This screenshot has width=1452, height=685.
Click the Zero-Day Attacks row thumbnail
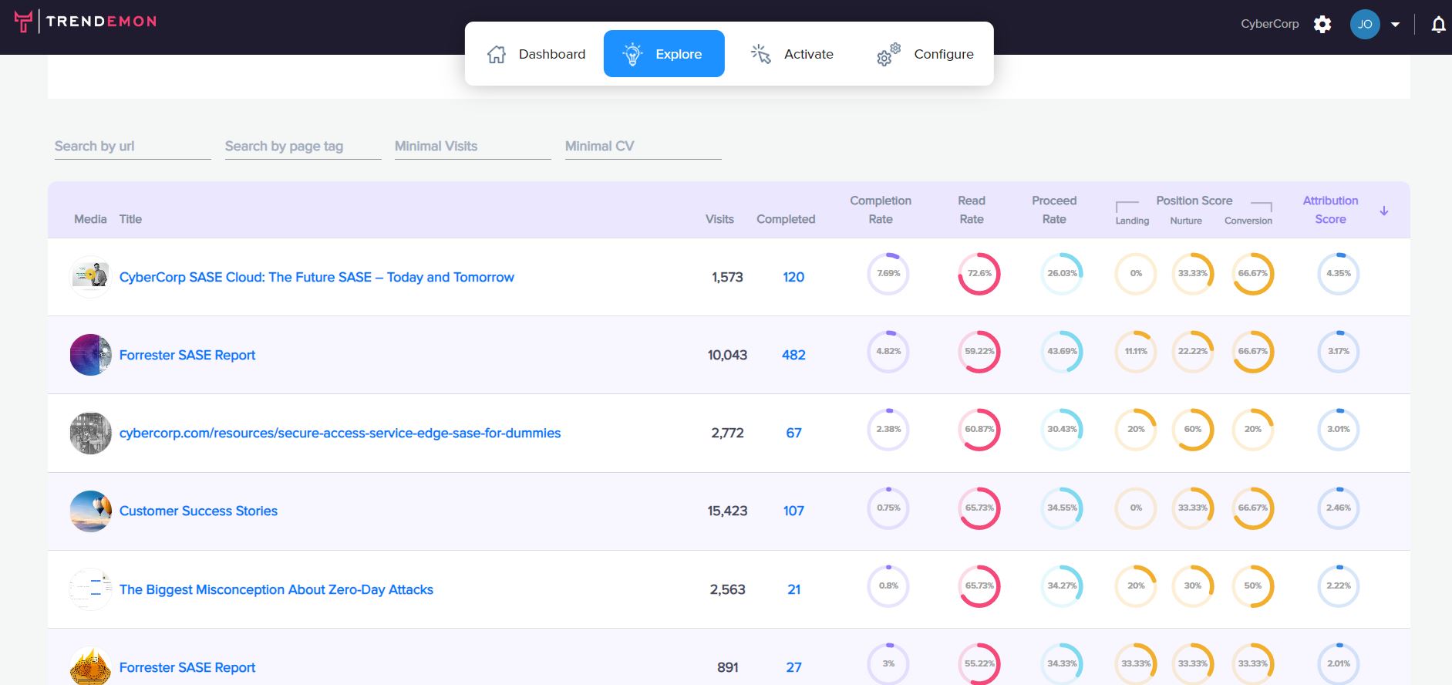pos(90,589)
